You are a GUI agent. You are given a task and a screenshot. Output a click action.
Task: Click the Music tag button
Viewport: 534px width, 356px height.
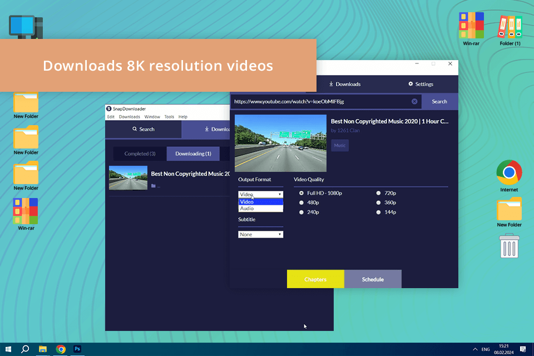click(339, 146)
